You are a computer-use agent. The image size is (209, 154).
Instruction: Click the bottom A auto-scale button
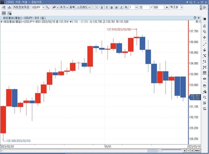point(192,151)
